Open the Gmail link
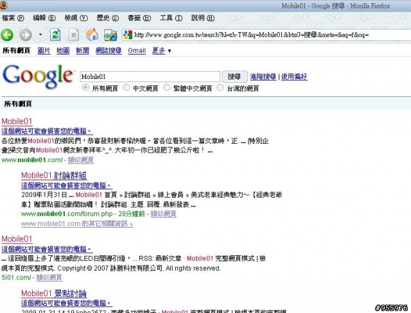 click(x=137, y=51)
